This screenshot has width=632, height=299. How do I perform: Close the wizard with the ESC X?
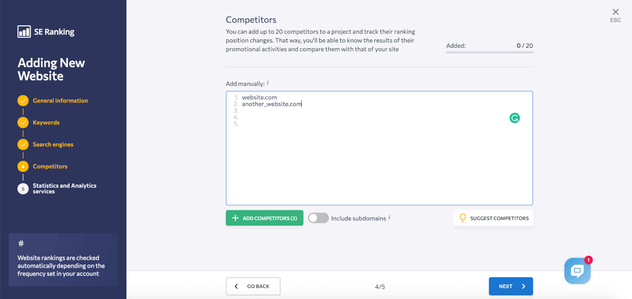[615, 12]
